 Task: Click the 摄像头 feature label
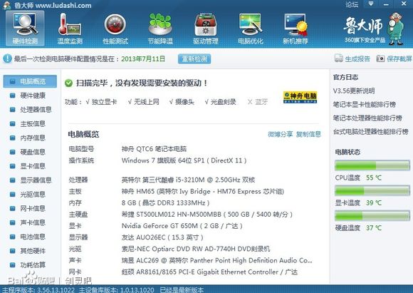point(184,102)
